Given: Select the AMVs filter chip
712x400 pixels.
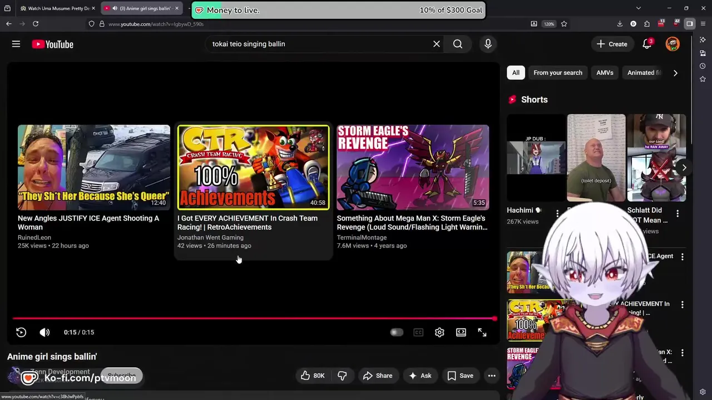Looking at the screenshot, I should point(605,73).
